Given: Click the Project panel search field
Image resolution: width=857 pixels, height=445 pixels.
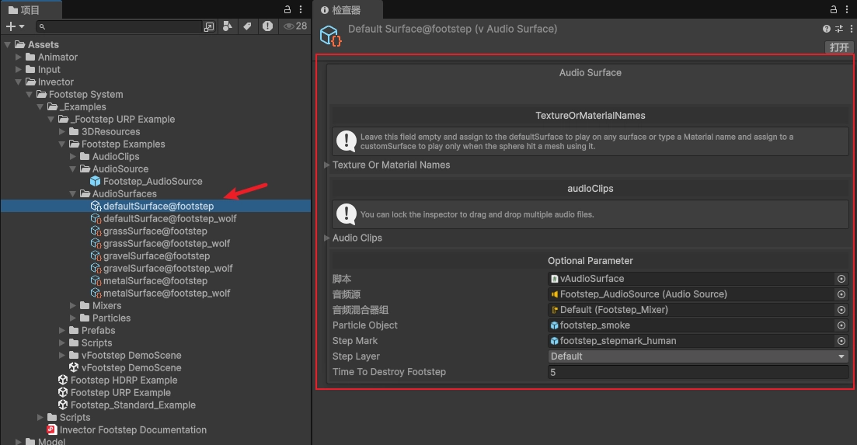Looking at the screenshot, I should click(119, 26).
